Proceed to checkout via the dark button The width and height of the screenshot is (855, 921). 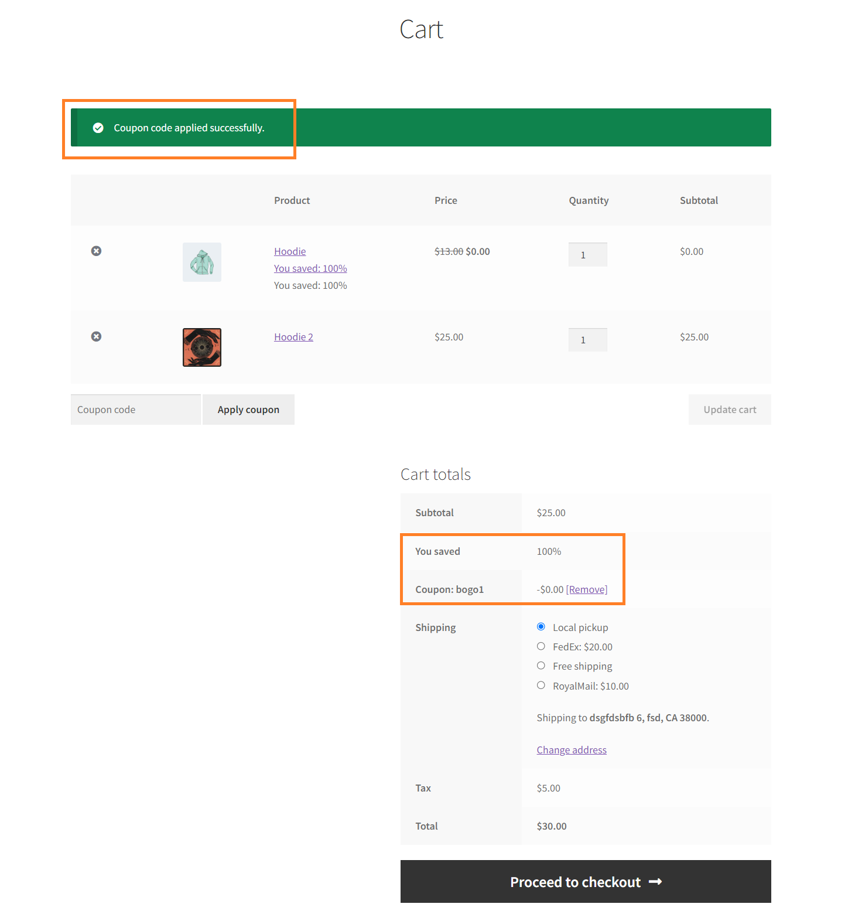tap(586, 882)
